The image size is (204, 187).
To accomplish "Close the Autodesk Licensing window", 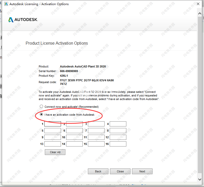I will click(198, 4).
